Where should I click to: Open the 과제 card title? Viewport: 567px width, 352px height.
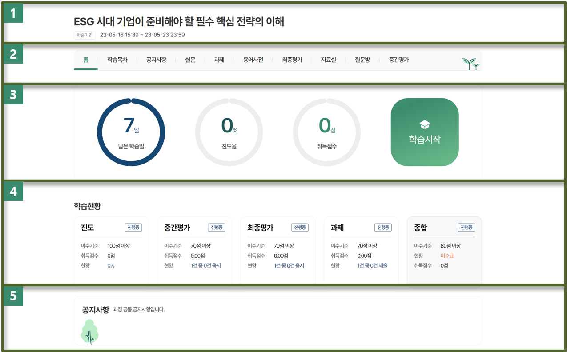pyautogui.click(x=337, y=228)
